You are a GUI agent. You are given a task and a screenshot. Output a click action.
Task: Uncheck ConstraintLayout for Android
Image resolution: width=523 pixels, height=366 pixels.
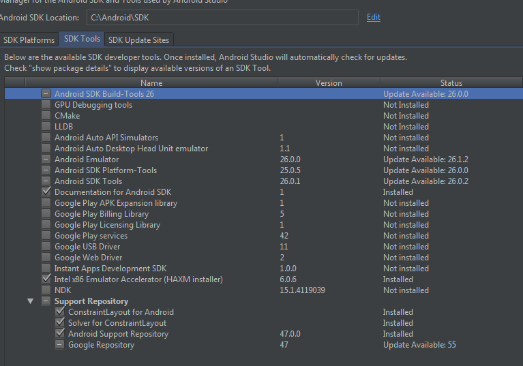[x=60, y=311]
